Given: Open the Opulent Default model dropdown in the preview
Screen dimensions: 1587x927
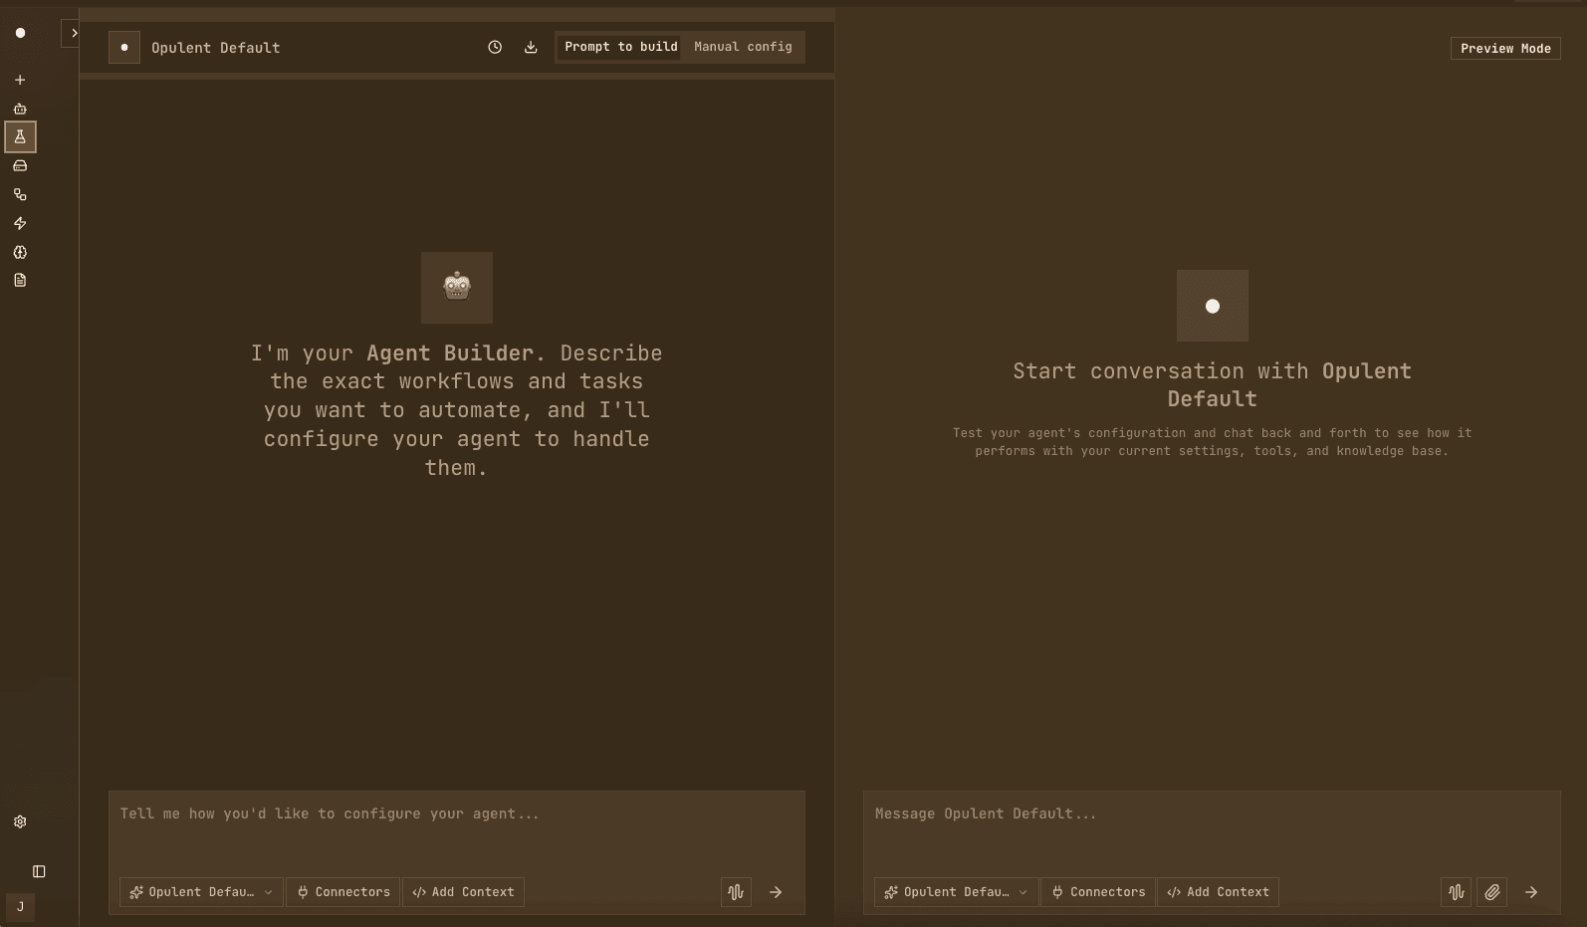Looking at the screenshot, I should (x=956, y=892).
